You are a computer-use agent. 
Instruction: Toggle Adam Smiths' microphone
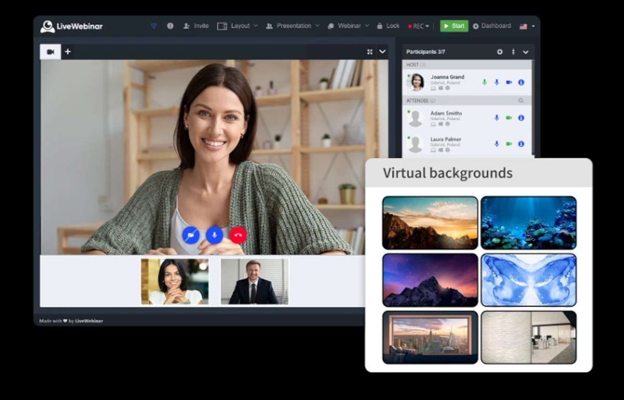497,118
